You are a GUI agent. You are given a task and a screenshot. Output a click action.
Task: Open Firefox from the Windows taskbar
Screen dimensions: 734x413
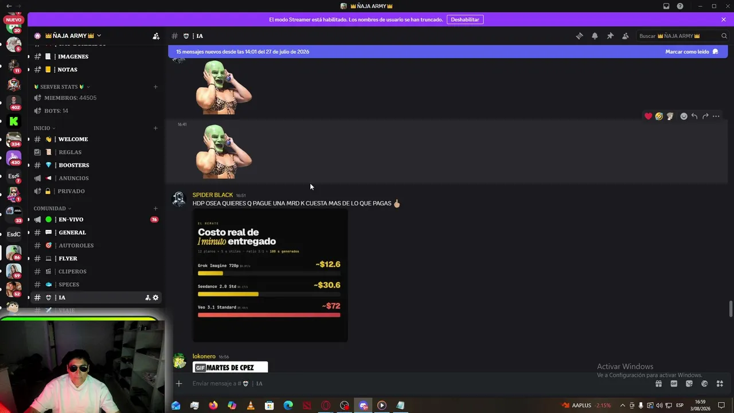(x=213, y=406)
